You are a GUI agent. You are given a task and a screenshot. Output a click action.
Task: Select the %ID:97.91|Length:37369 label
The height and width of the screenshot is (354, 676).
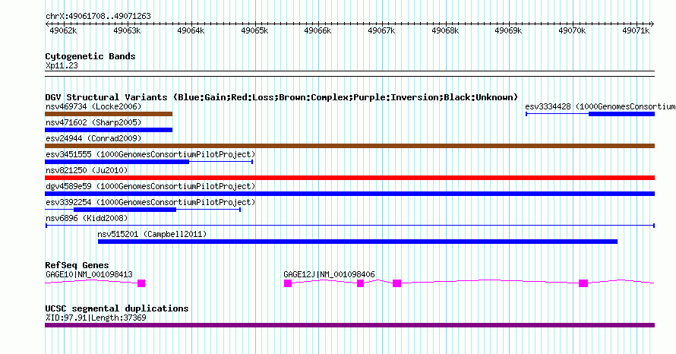point(96,318)
